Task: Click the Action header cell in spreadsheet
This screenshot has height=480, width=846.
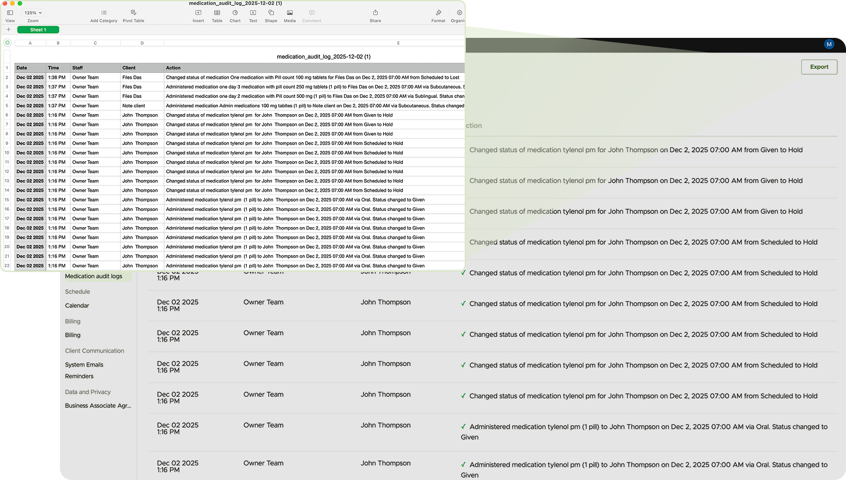Action: [314, 68]
